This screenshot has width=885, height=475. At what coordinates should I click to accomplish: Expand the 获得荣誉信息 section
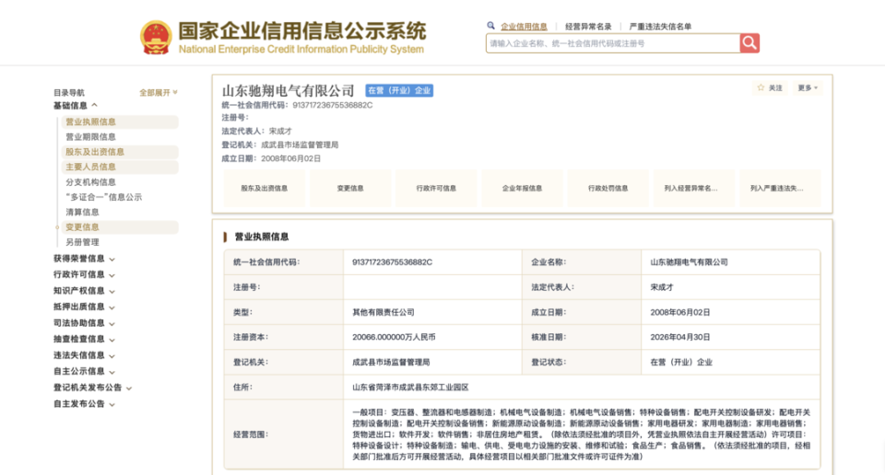pos(84,259)
